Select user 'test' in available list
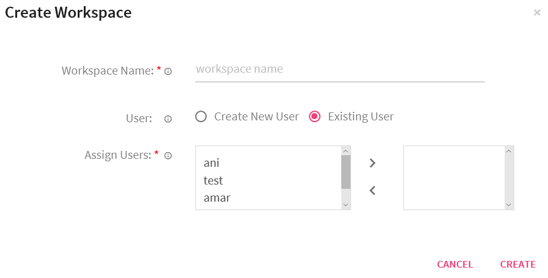This screenshot has height=278, width=548. tap(213, 181)
